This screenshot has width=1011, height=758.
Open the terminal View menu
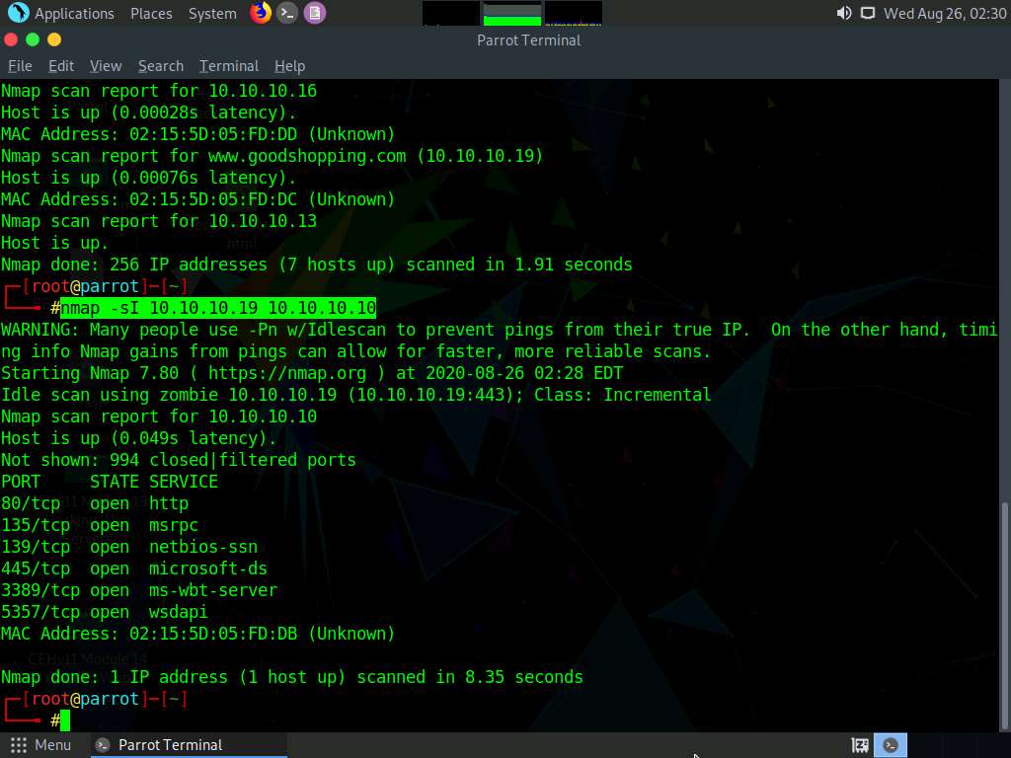tap(106, 66)
